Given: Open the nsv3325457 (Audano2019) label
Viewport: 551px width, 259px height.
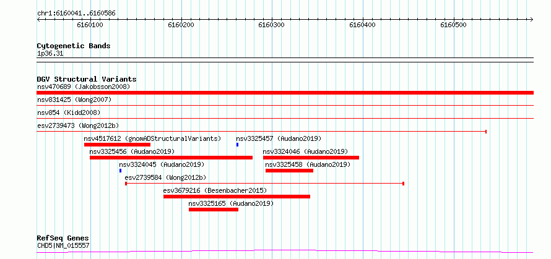Looking at the screenshot, I should click(x=279, y=138).
